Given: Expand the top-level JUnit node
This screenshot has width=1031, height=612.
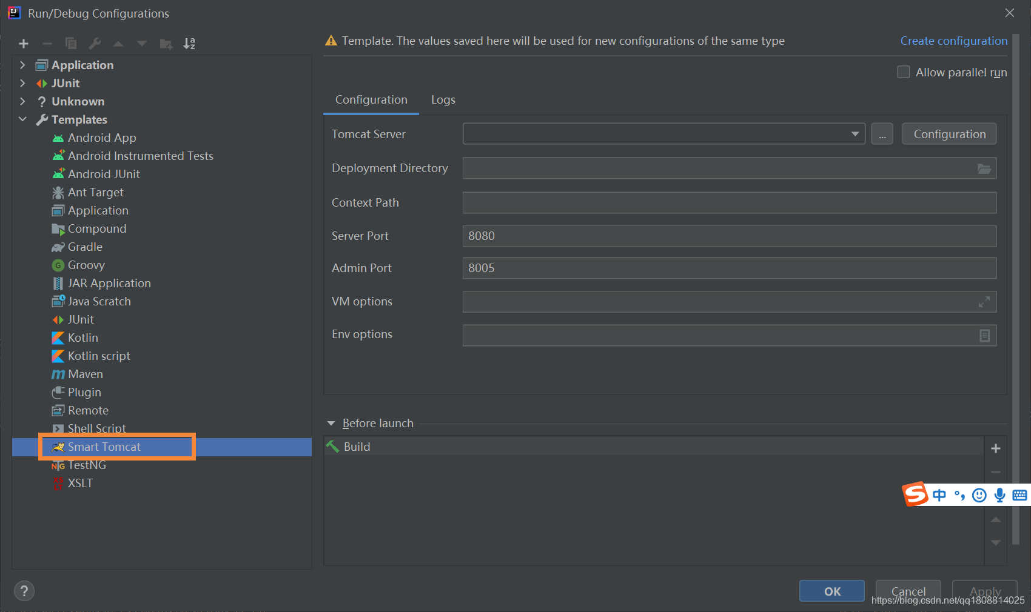Looking at the screenshot, I should [x=22, y=83].
